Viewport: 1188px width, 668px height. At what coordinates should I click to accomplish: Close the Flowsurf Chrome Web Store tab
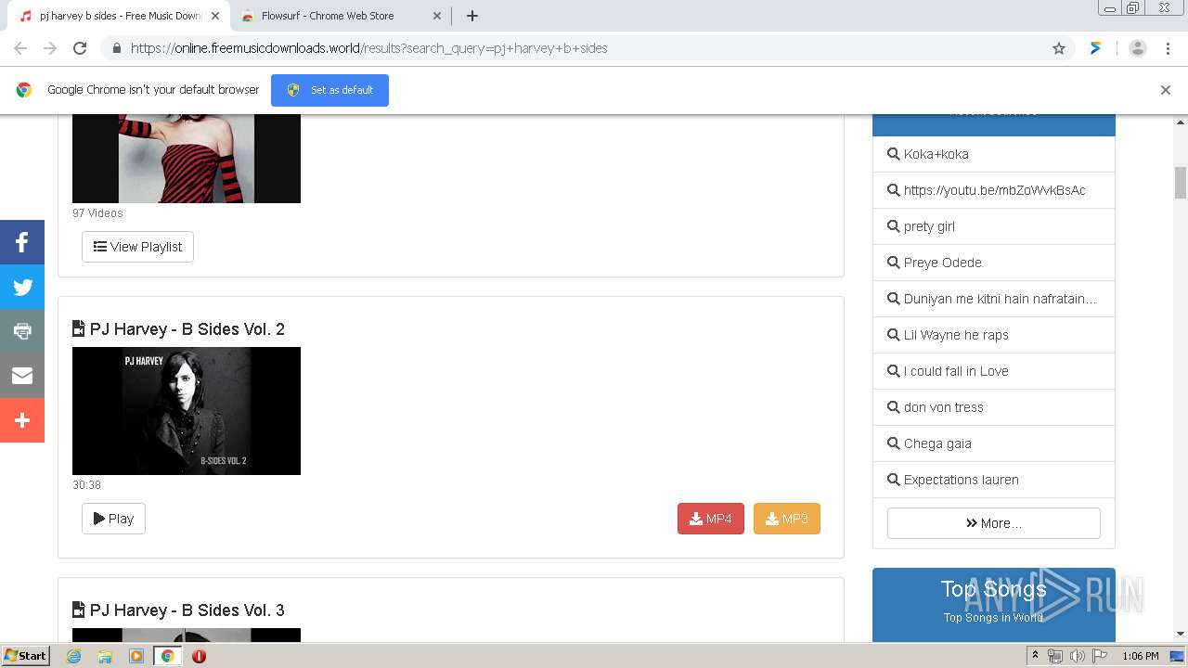(x=437, y=16)
